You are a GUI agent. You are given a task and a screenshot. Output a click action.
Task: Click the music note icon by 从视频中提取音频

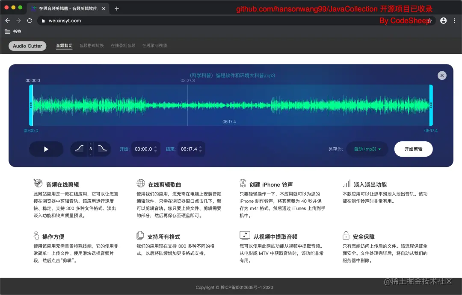[x=243, y=236]
